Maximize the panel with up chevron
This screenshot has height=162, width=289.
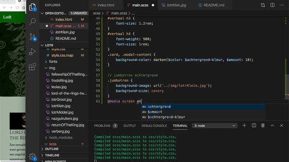(272, 126)
